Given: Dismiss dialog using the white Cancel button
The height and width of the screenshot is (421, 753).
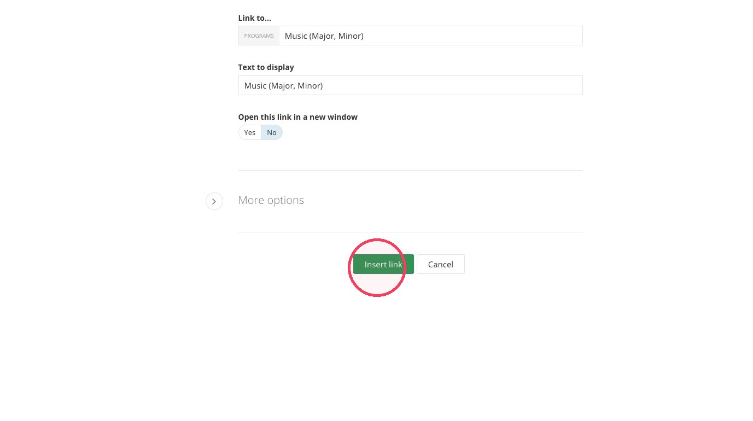Looking at the screenshot, I should click(441, 264).
